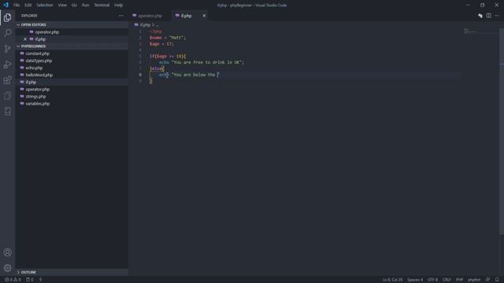Open the Help menu
504x283 pixels.
118,6
